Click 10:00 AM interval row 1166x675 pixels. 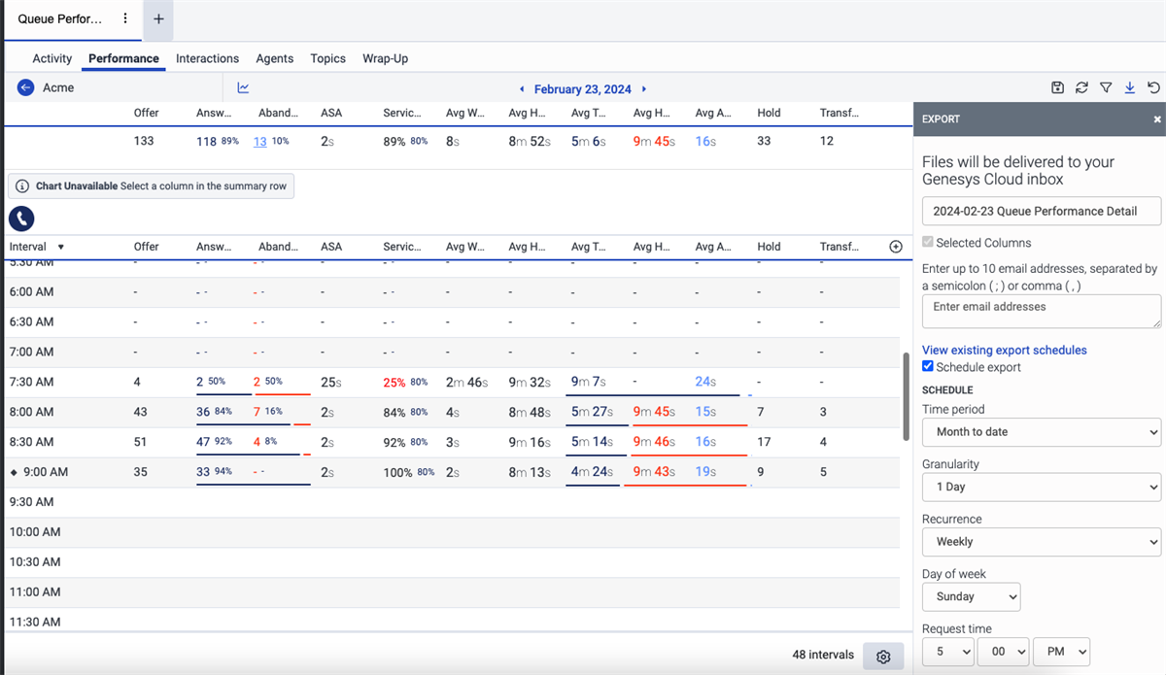pyautogui.click(x=452, y=532)
